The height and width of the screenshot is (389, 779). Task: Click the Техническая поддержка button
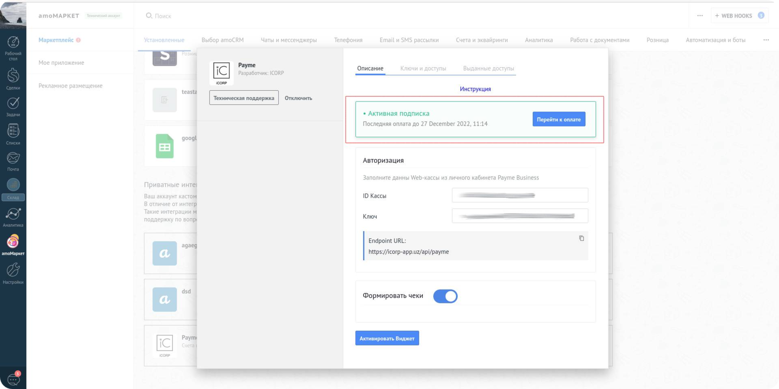[x=244, y=98]
